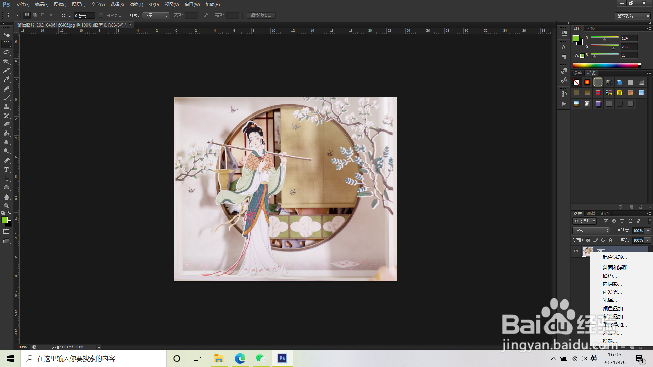Click the 调整边缘... button
The image size is (653, 367).
click(x=261, y=15)
